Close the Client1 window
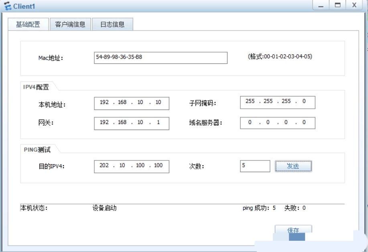 354,5
